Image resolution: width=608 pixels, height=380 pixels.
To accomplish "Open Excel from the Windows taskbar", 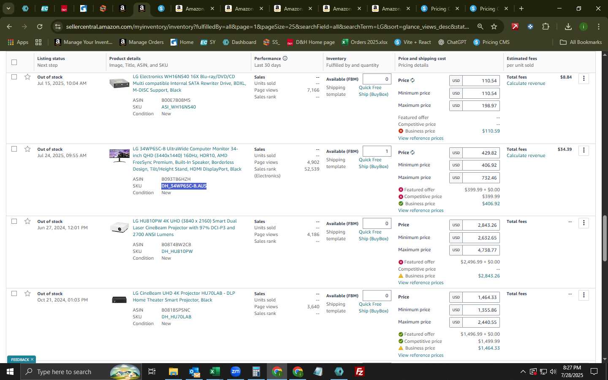I will 215,372.
